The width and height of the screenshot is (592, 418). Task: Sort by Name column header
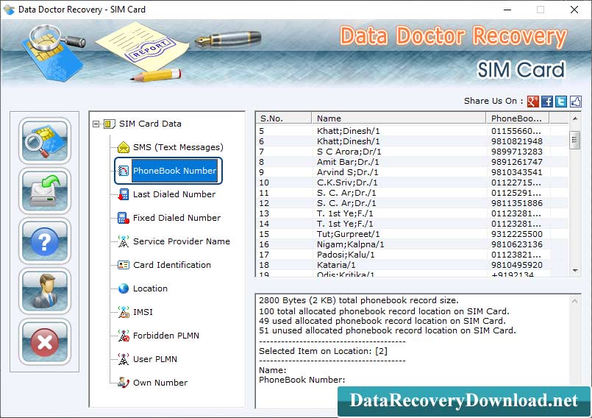399,118
